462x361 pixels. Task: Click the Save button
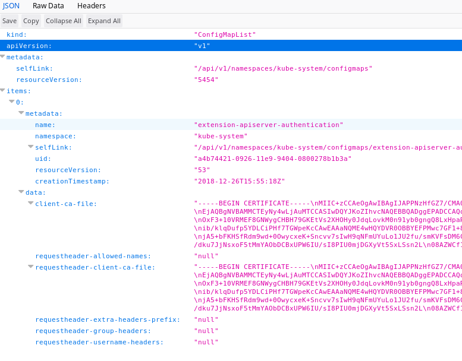point(10,21)
